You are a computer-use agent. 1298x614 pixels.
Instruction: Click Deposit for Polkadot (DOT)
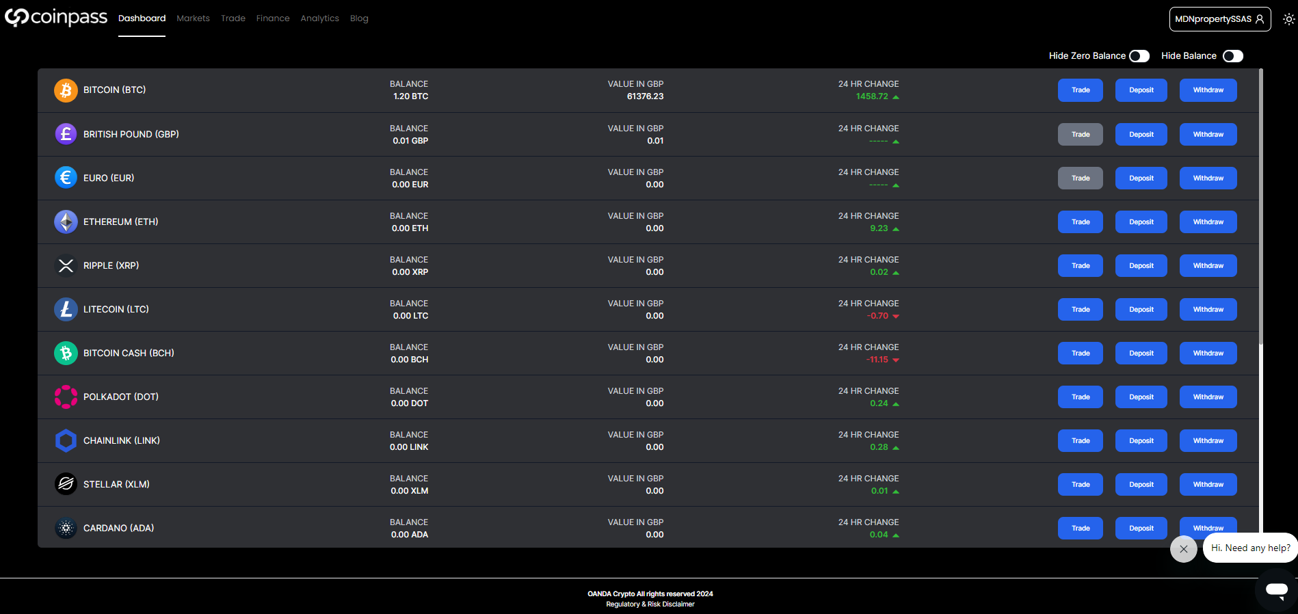tap(1141, 397)
